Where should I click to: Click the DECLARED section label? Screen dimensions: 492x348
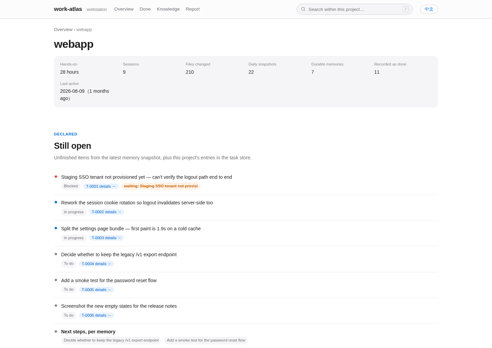(66, 134)
